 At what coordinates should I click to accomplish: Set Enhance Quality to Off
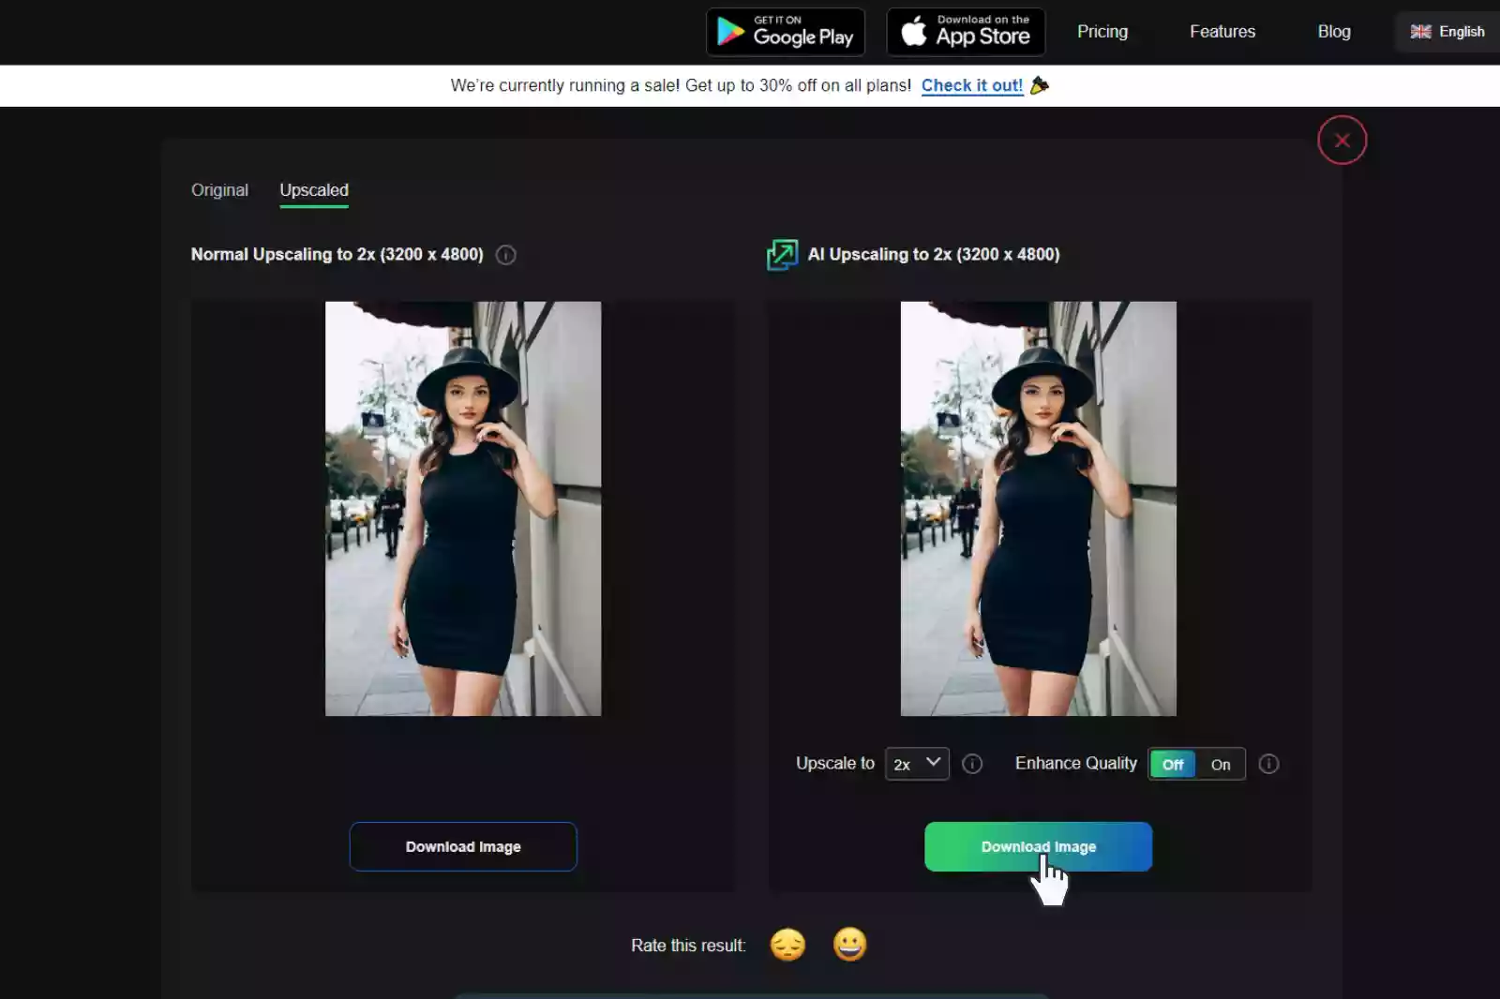point(1173,765)
